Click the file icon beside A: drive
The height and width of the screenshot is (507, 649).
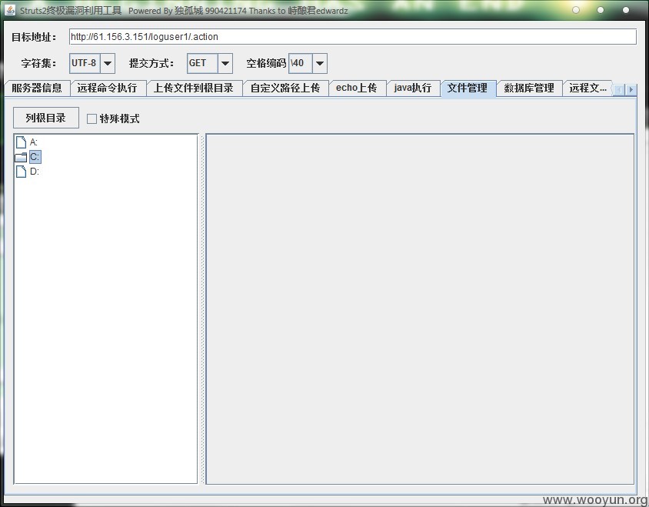click(x=21, y=142)
